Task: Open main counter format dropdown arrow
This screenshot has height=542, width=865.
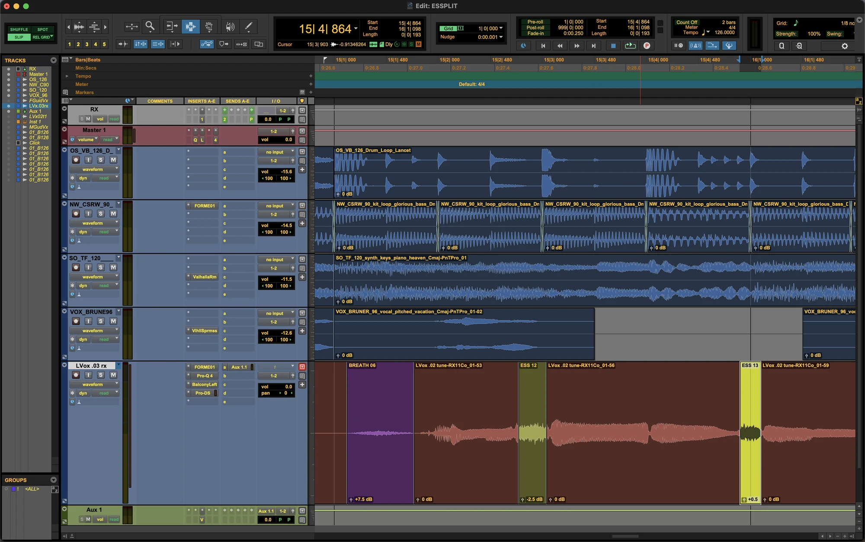Action: (x=356, y=29)
